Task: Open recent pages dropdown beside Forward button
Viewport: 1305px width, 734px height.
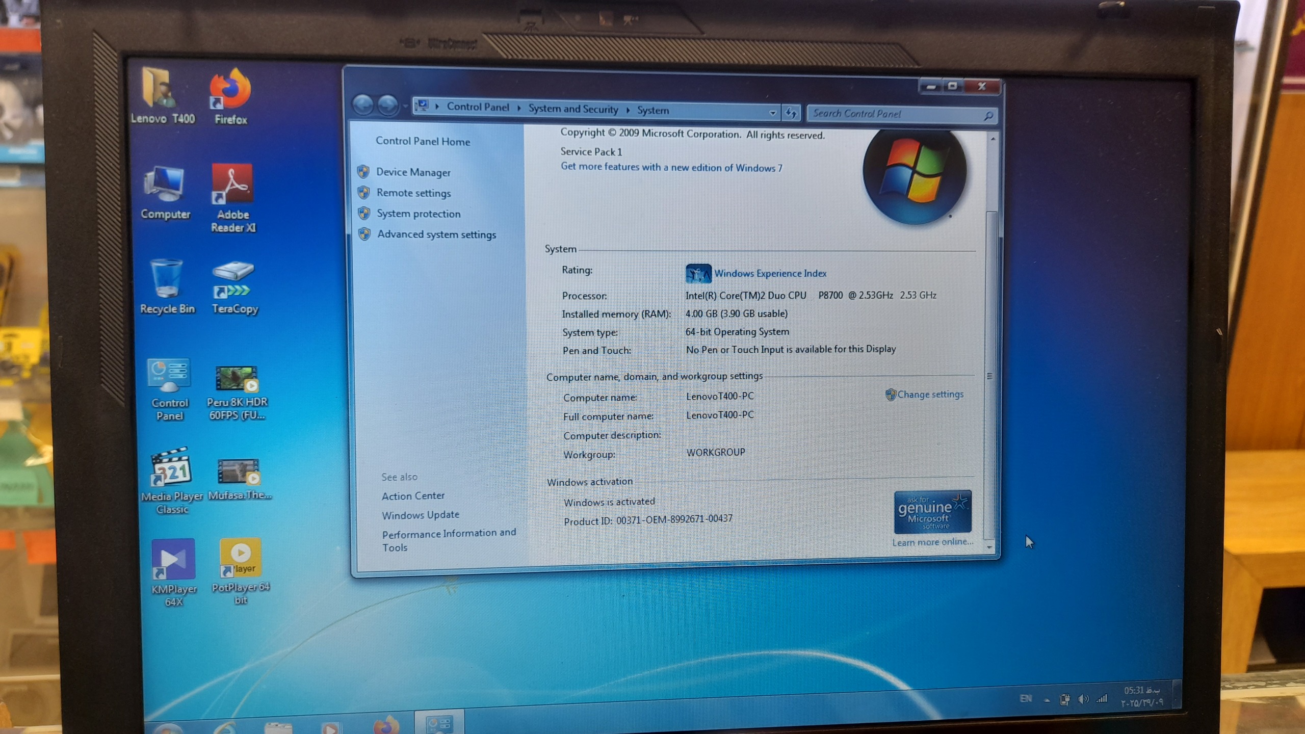Action: click(x=405, y=106)
